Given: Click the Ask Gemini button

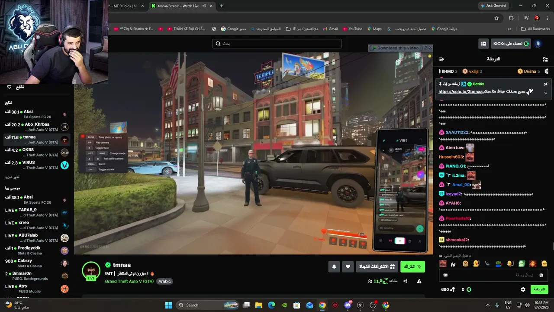Looking at the screenshot, I should point(493,6).
